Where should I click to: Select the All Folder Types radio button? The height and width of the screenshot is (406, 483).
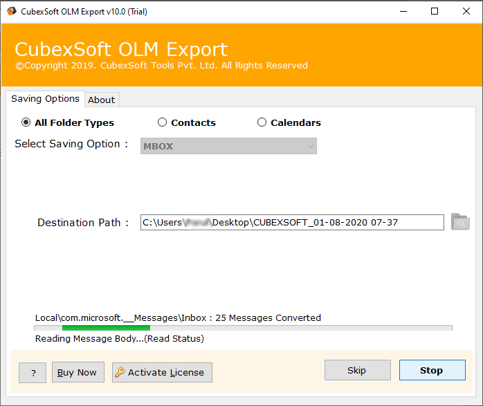tap(26, 122)
